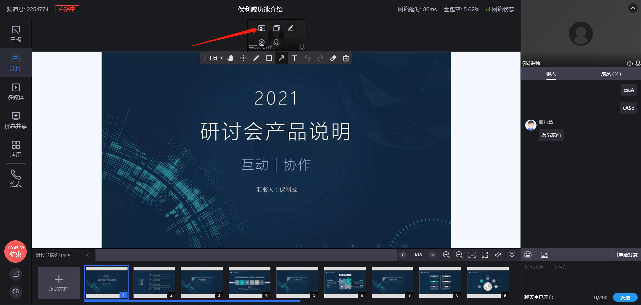Click the cASe chat message
The image size is (641, 305).
pos(628,108)
